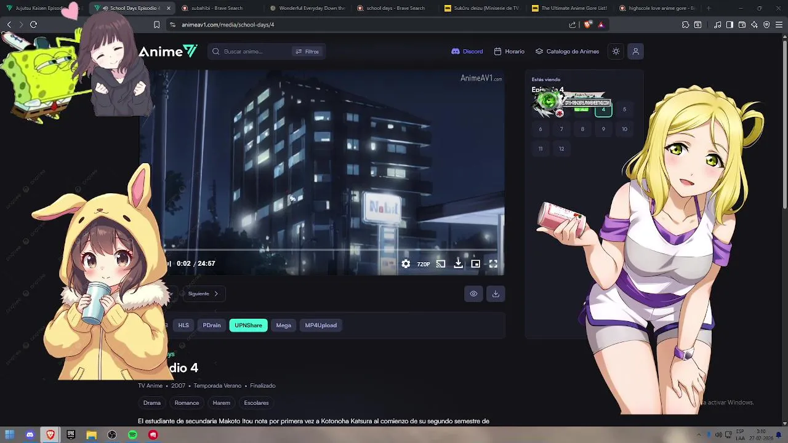The width and height of the screenshot is (788, 443).
Task: Bookmark this page in the address bar
Action: [x=156, y=25]
